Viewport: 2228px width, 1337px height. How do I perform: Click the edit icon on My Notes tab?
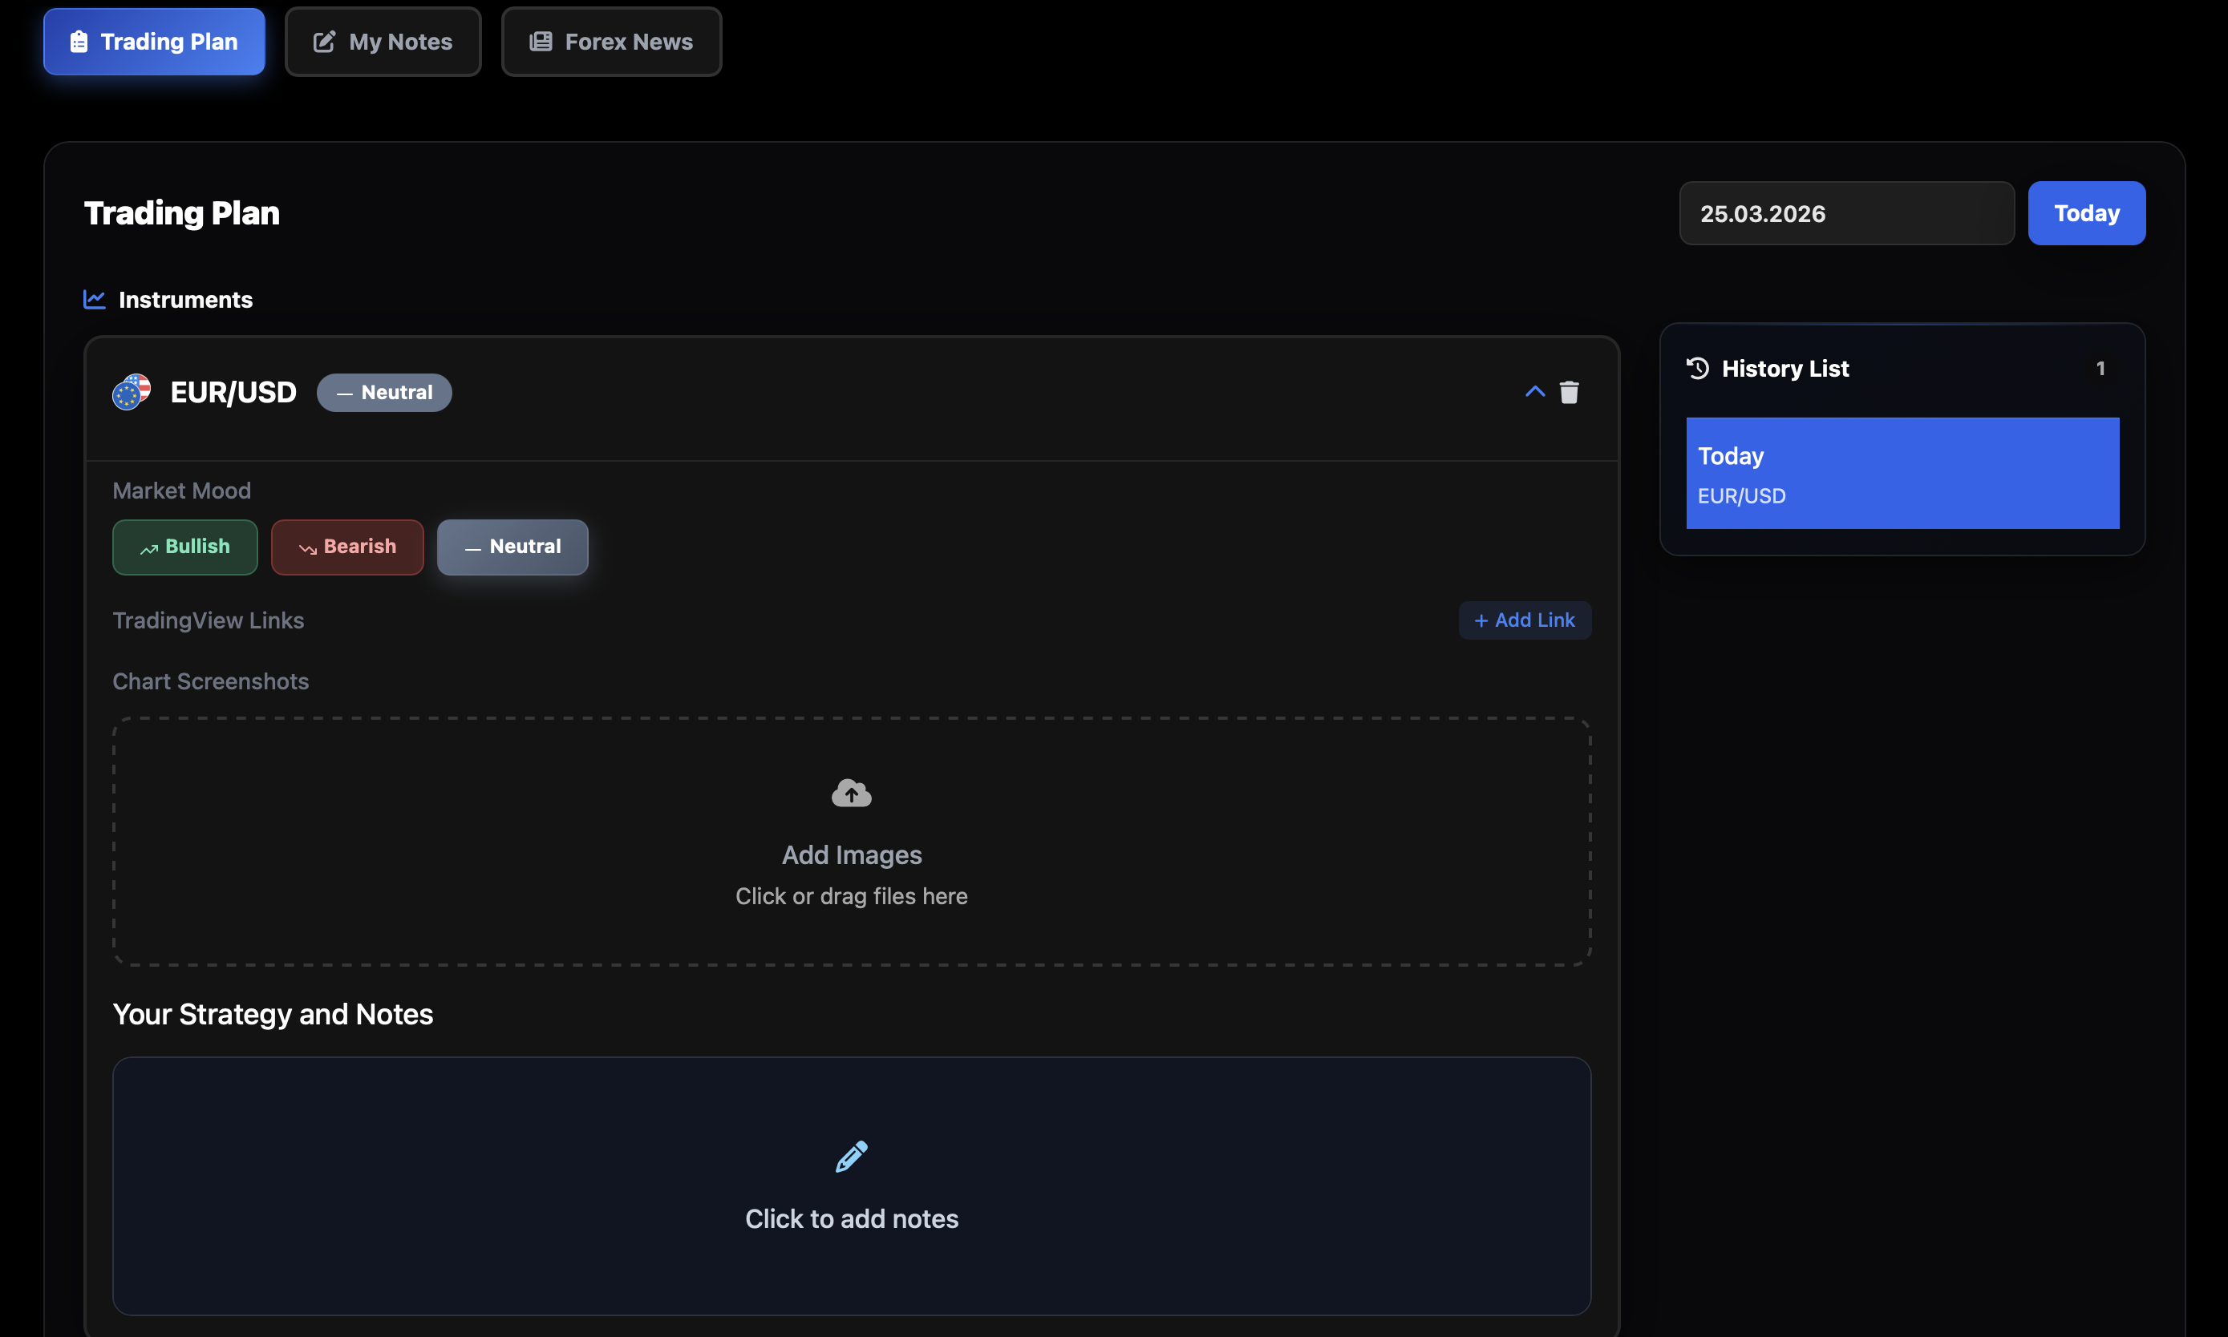325,42
